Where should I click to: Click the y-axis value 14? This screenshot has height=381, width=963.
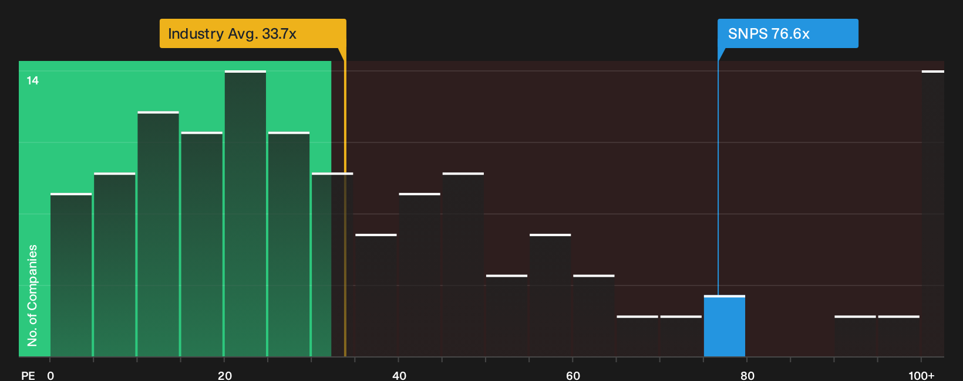[32, 80]
